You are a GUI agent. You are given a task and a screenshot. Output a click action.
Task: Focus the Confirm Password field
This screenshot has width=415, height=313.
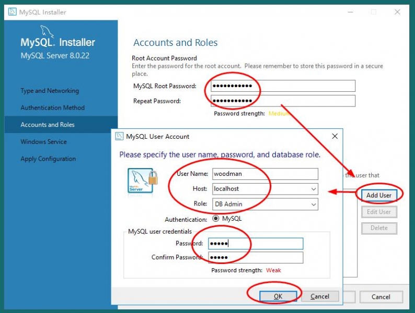click(255, 258)
